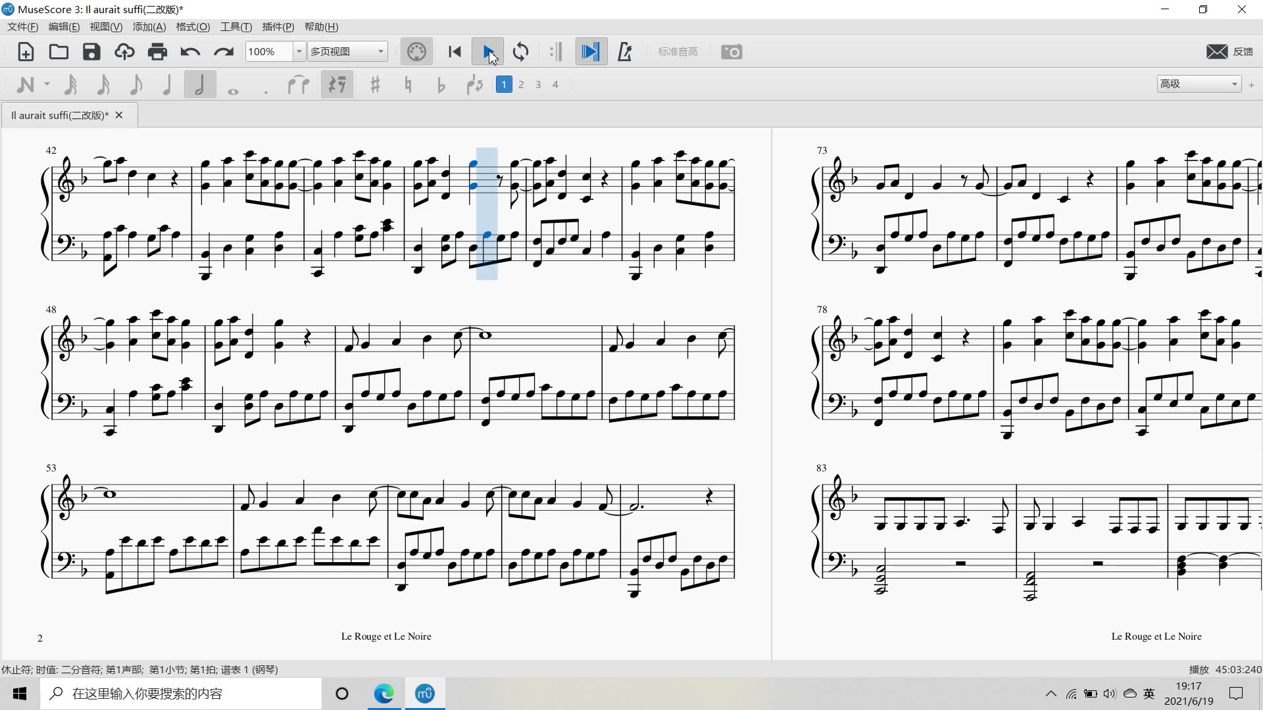The height and width of the screenshot is (710, 1263).
Task: Toggle concert pitch 标准音高 button
Action: [x=678, y=52]
